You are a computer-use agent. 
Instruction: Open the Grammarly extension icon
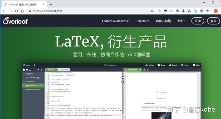[201, 11]
